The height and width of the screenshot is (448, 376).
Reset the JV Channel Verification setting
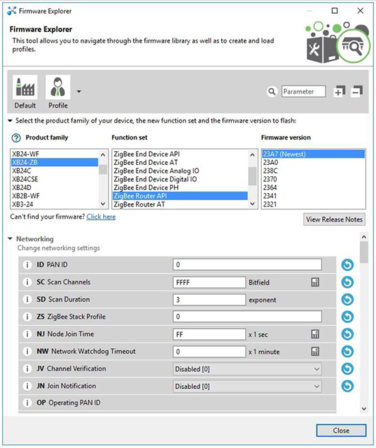coord(347,369)
